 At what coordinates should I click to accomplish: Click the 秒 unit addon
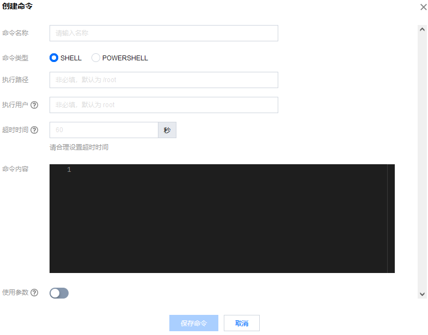click(167, 130)
